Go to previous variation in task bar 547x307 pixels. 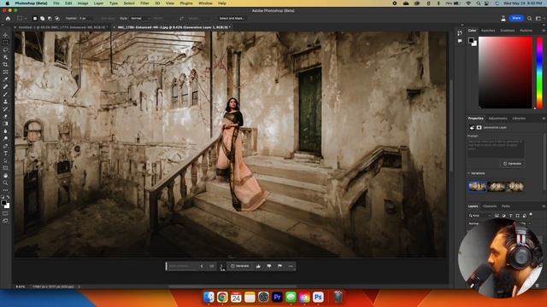pos(202,266)
